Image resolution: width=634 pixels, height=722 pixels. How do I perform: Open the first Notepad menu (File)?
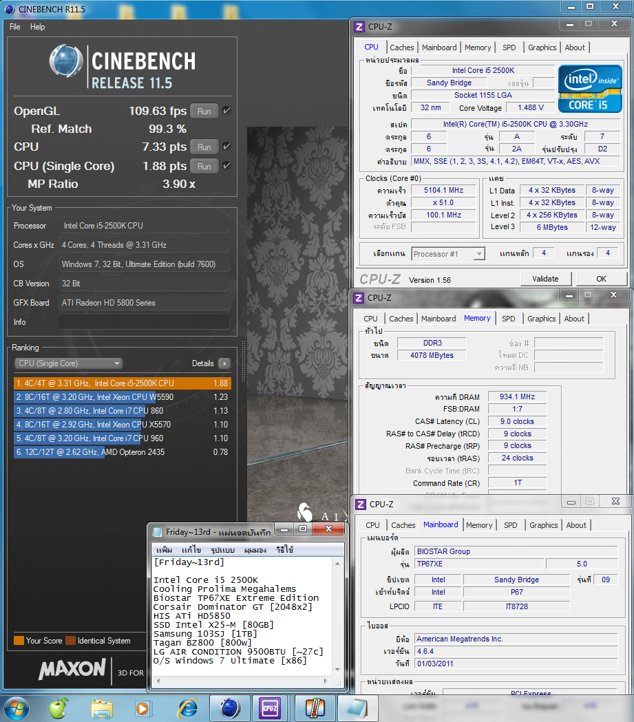point(164,550)
